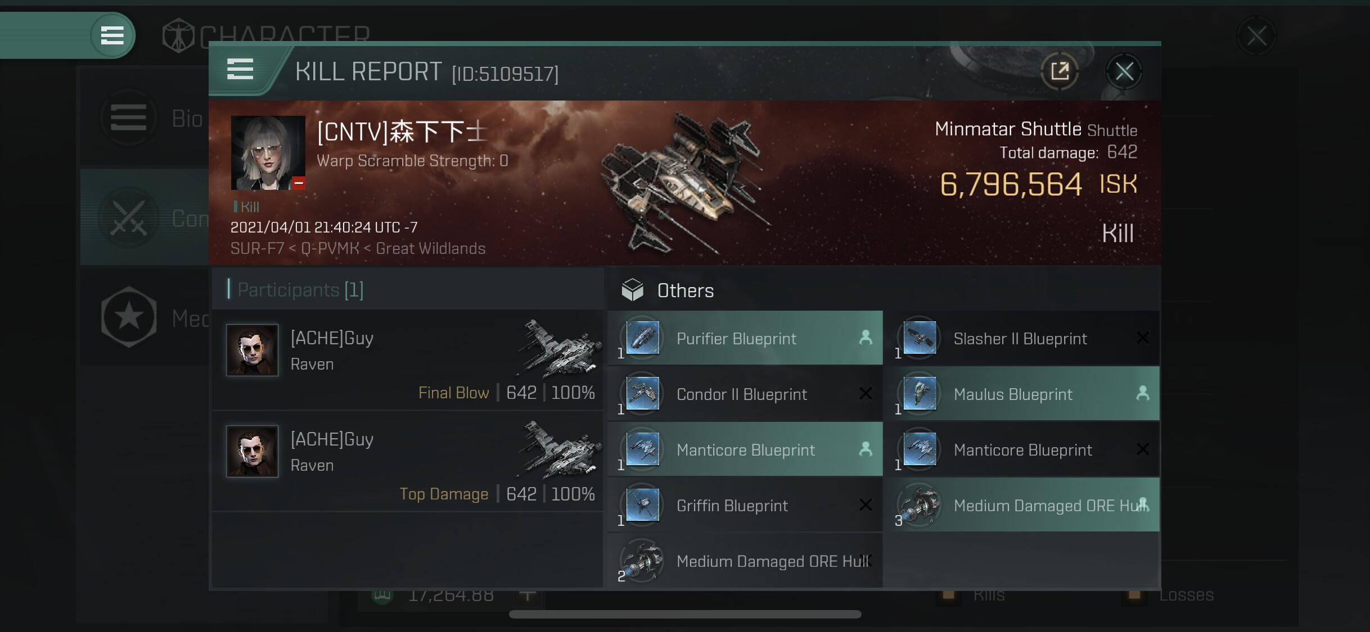1370x632 pixels.
Task: Close the Kill Report window
Action: coord(1124,71)
